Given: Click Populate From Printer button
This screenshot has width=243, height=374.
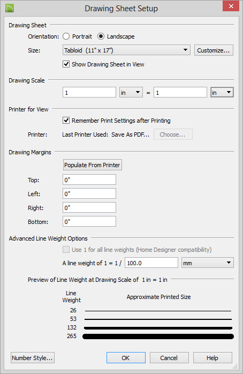Looking at the screenshot, I should point(92,165).
